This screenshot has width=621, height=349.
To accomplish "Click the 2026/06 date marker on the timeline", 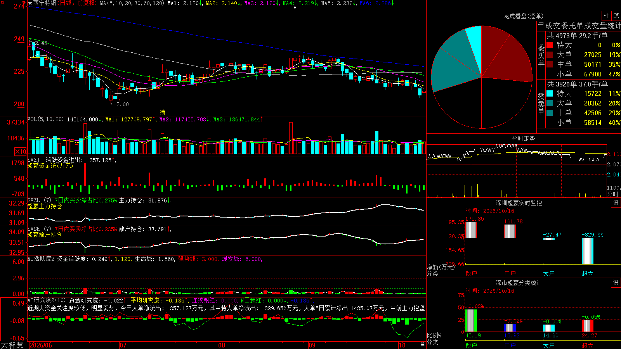I will (x=41, y=345).
